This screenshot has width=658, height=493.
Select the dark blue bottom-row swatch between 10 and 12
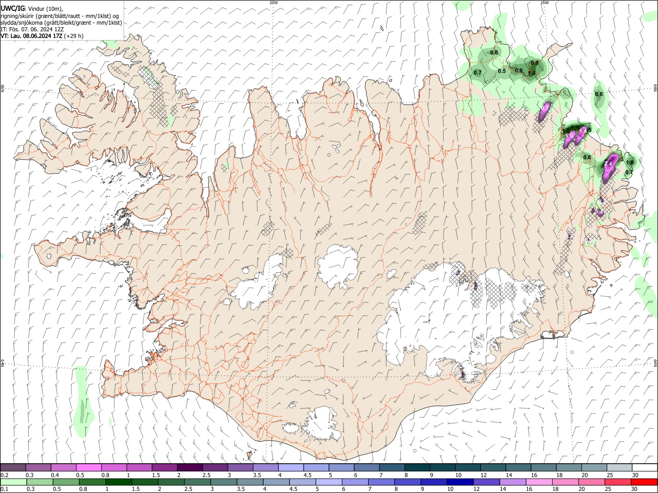(460, 482)
